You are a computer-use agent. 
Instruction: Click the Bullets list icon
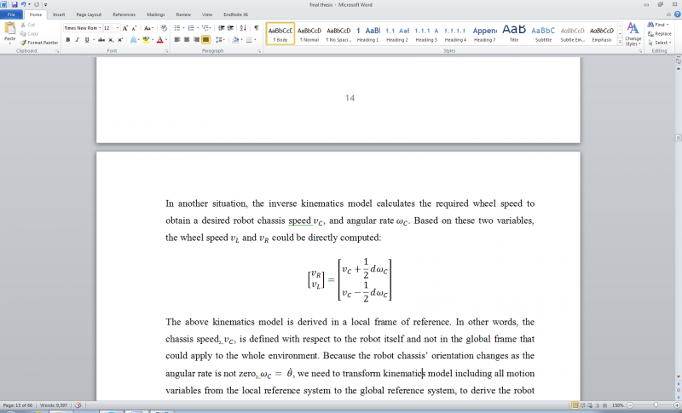177,28
